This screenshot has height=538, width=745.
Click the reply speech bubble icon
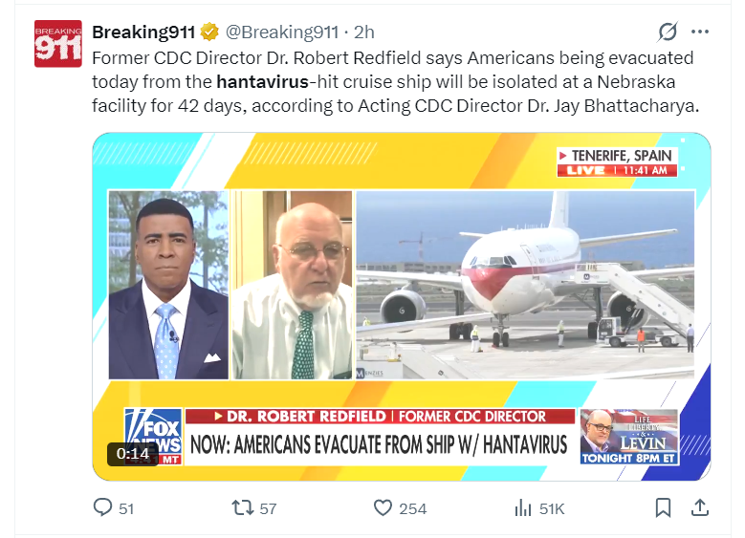(102, 508)
